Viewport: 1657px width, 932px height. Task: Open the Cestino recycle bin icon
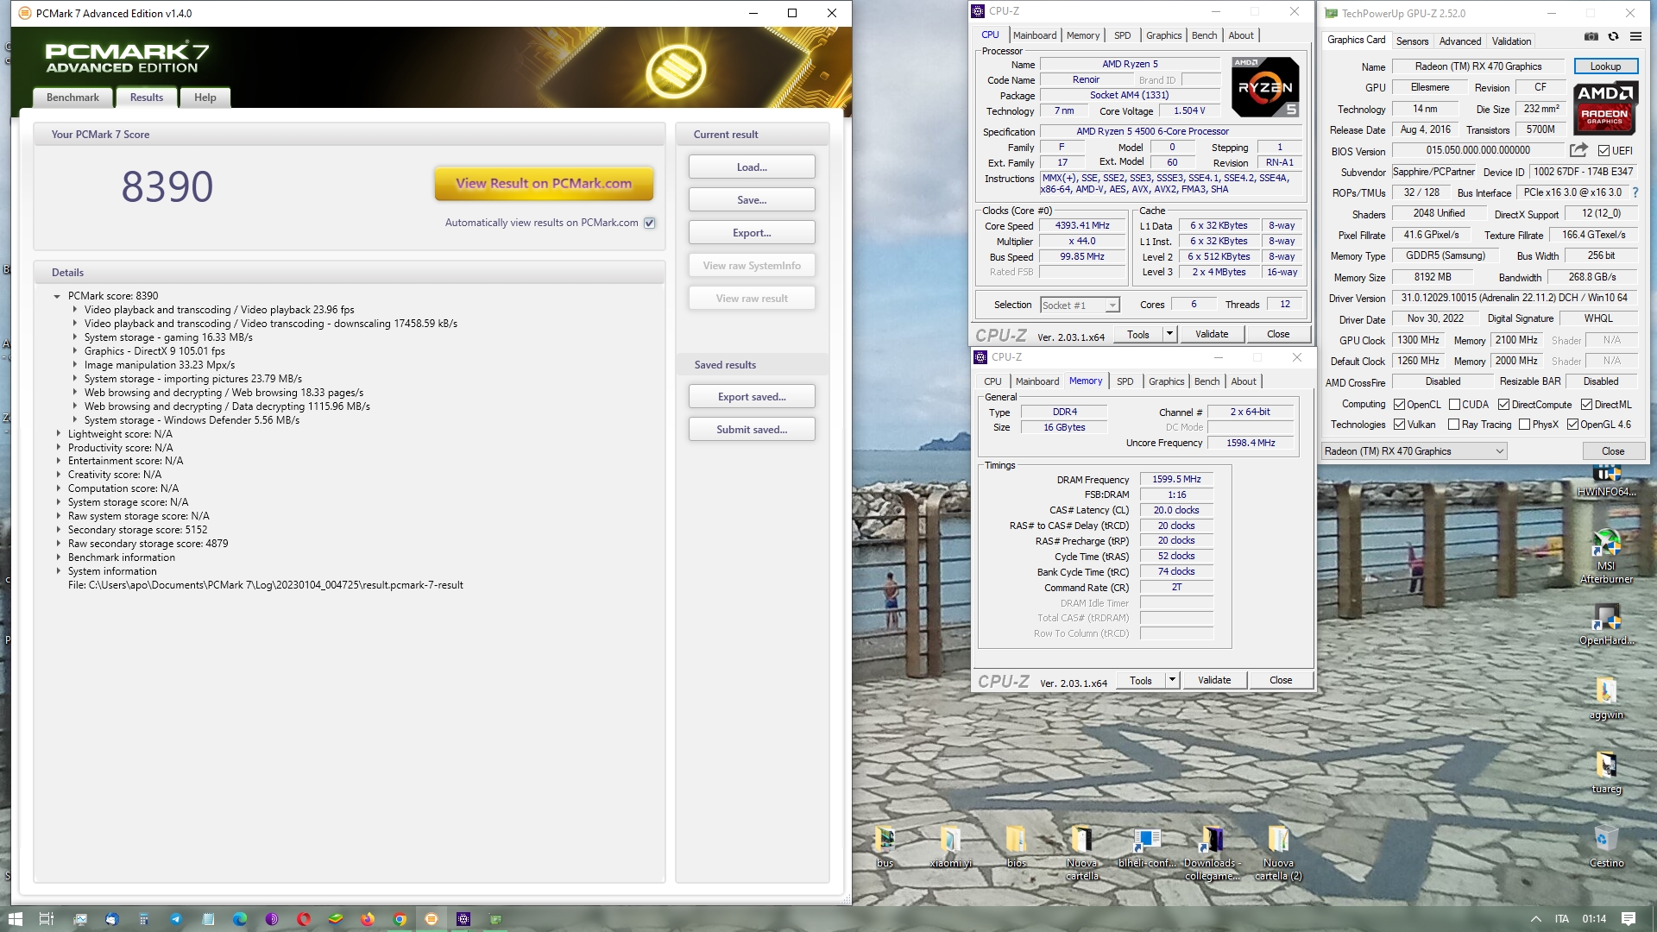(1606, 847)
